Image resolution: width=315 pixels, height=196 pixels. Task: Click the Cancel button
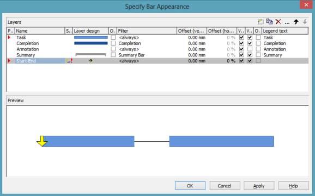[225, 186]
